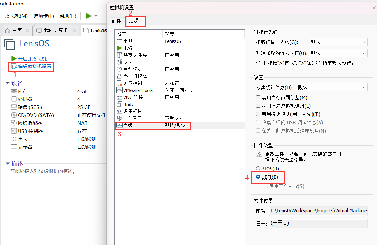Click the 编辑虚拟机设置 link
The height and width of the screenshot is (245, 377).
34,67
